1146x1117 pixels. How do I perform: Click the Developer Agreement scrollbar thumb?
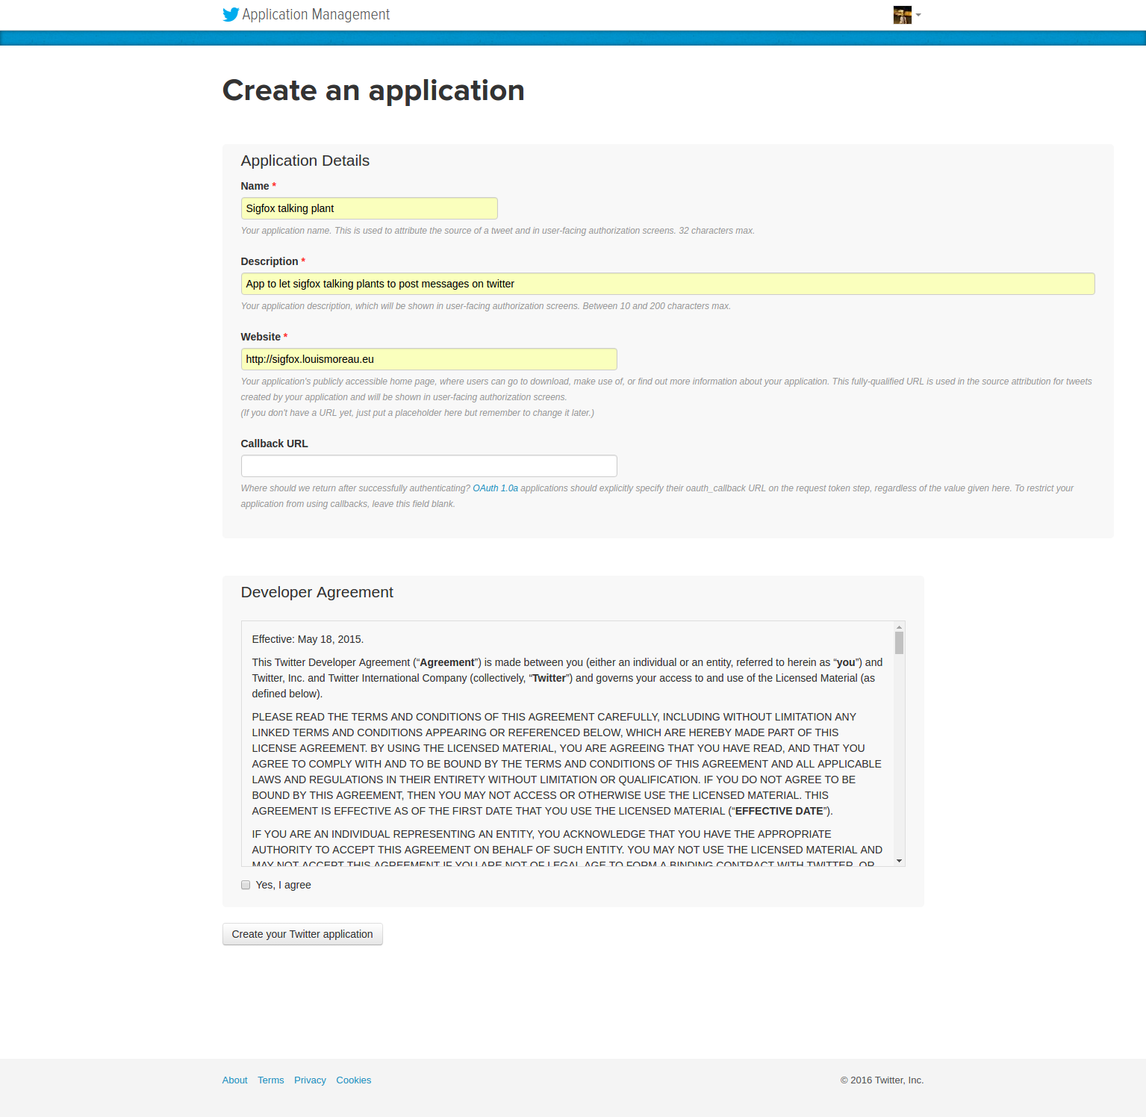tap(899, 643)
